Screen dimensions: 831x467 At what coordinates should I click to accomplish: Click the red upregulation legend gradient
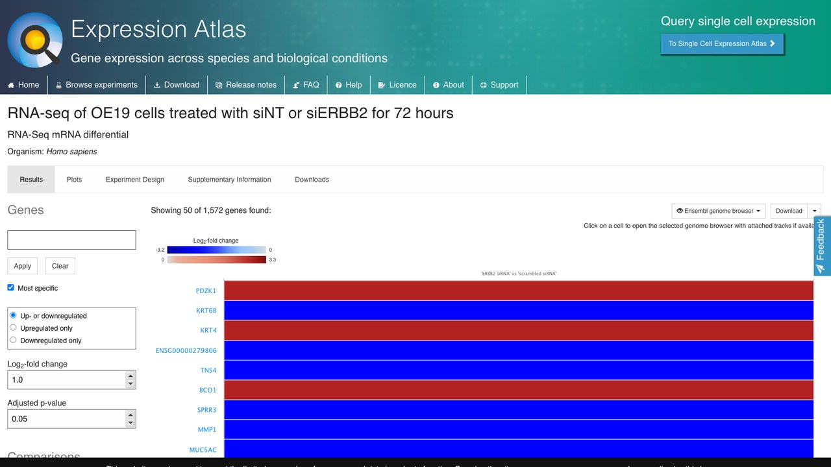[x=216, y=259]
